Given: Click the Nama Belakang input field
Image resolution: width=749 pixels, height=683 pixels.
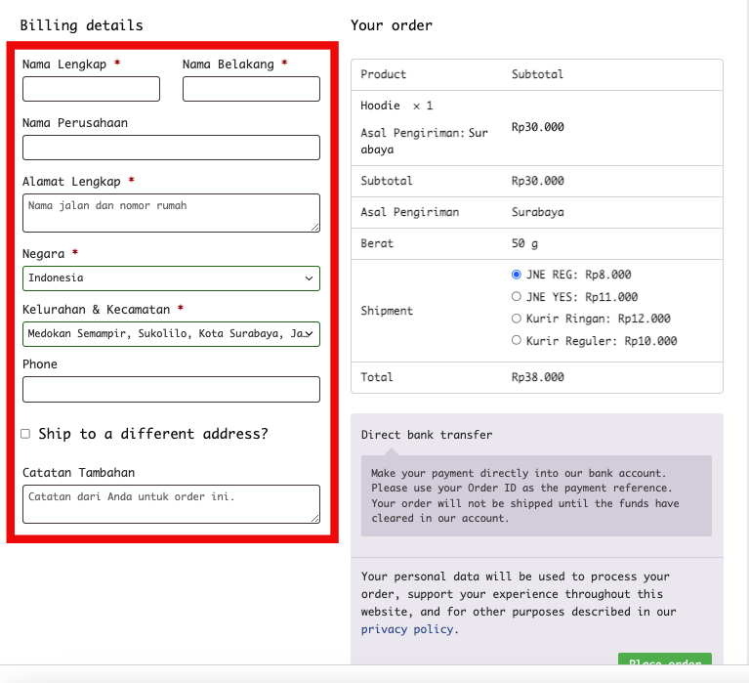Looking at the screenshot, I should coord(251,89).
